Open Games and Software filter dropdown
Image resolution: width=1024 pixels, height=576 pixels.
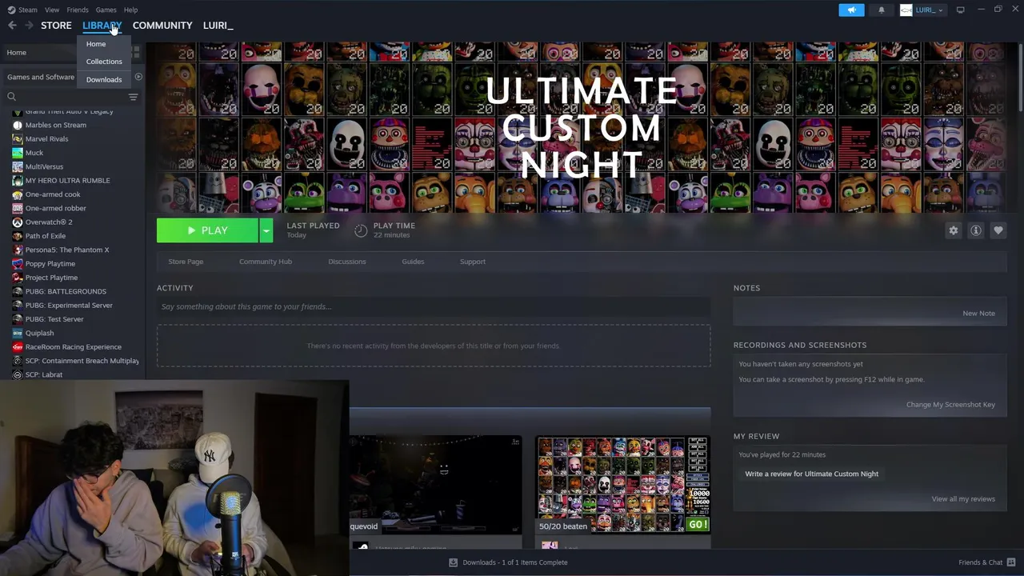coord(40,77)
